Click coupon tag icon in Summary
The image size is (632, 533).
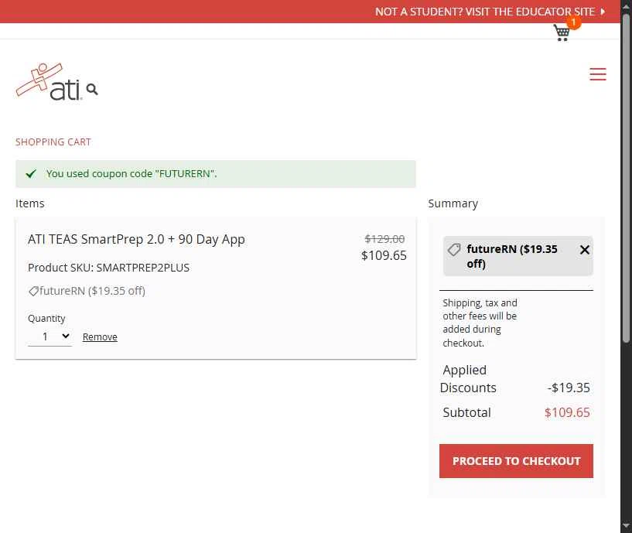(454, 250)
